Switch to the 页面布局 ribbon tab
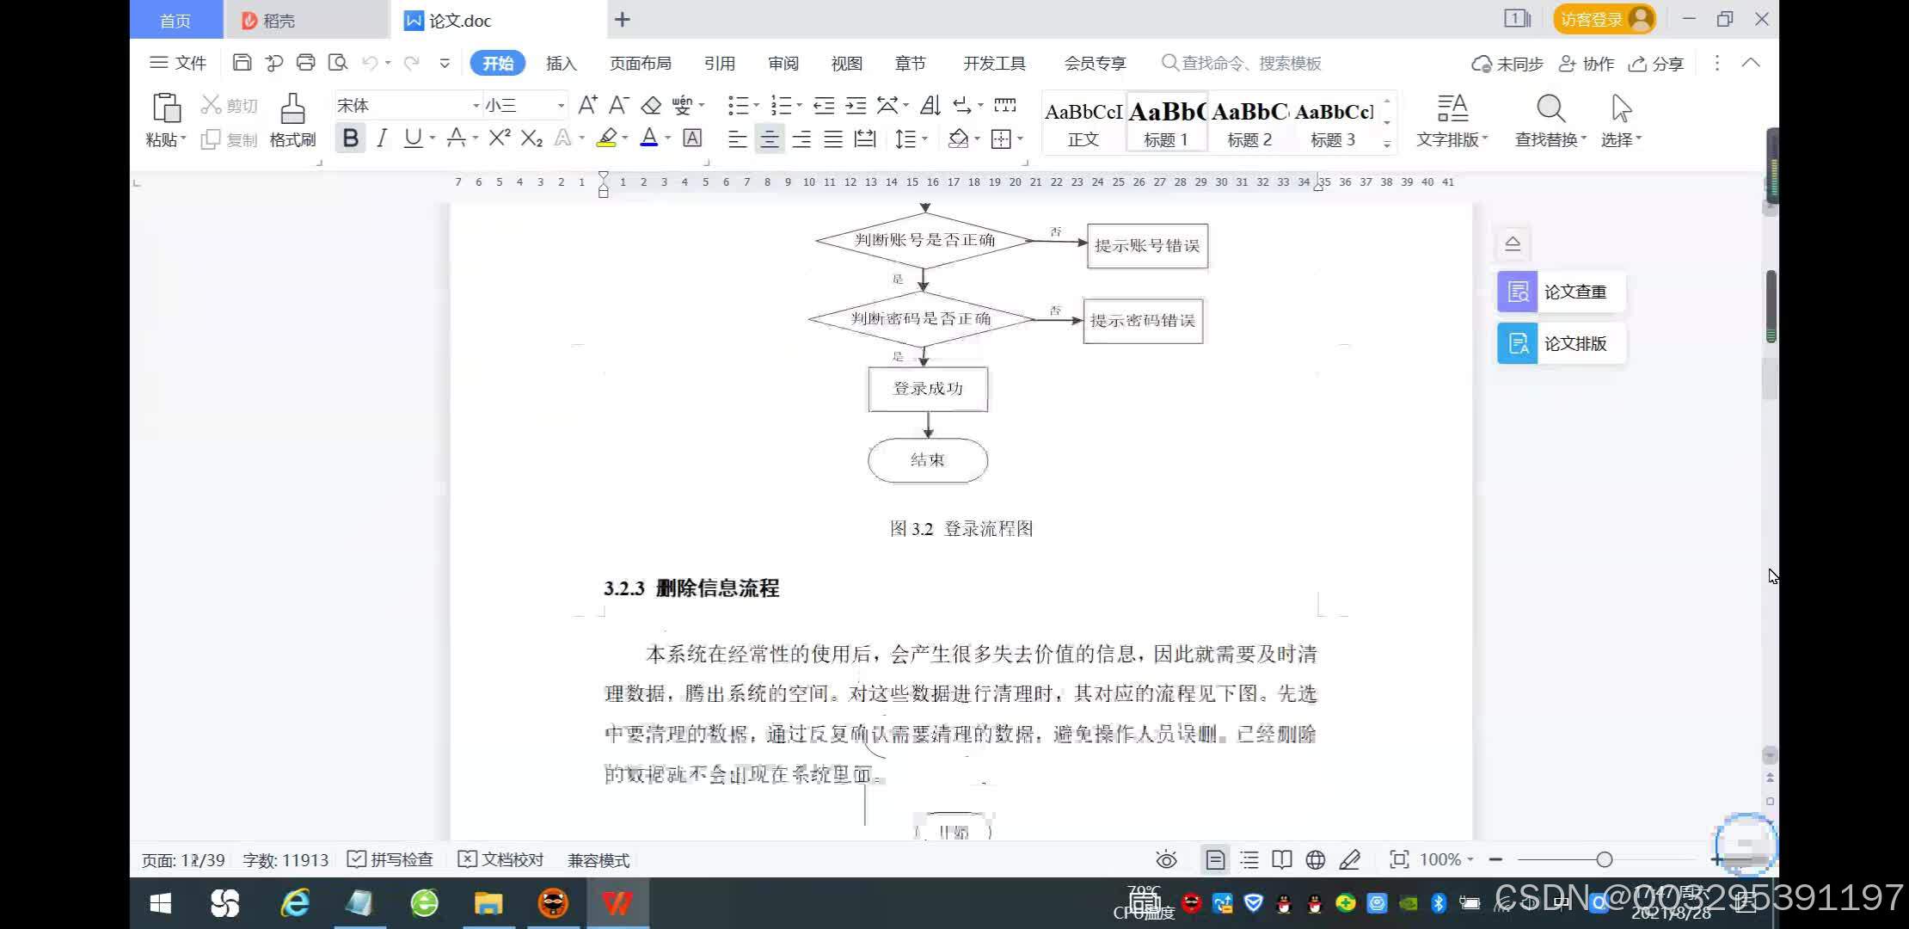This screenshot has height=929, width=1909. tap(640, 63)
